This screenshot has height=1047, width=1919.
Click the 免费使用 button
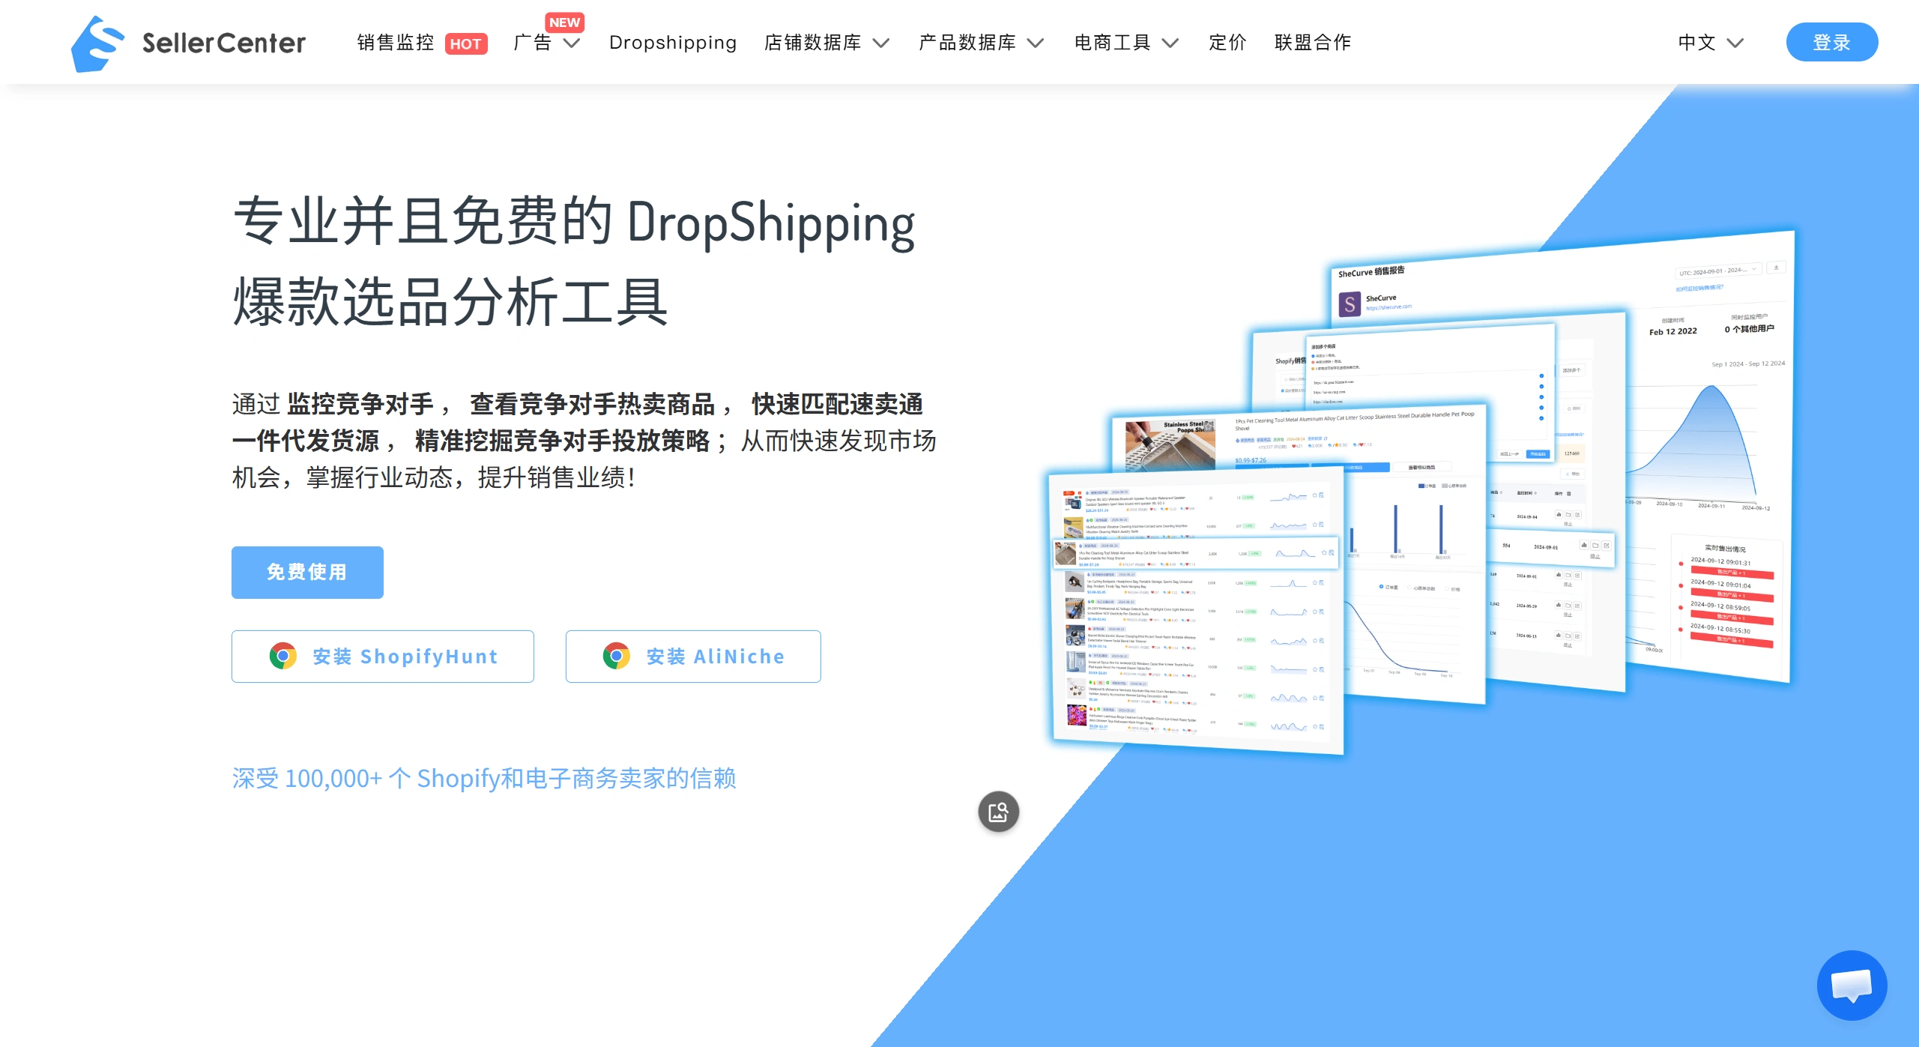pos(307,573)
